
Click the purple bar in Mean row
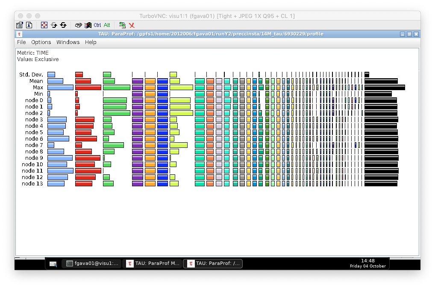[x=138, y=81]
